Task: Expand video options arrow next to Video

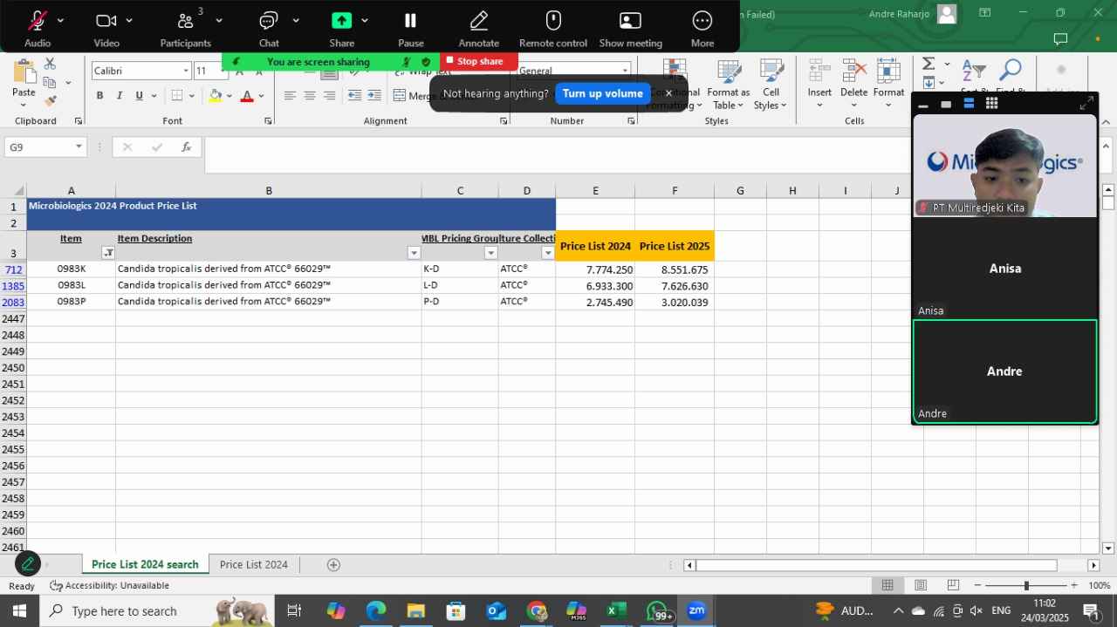Action: tap(129, 20)
